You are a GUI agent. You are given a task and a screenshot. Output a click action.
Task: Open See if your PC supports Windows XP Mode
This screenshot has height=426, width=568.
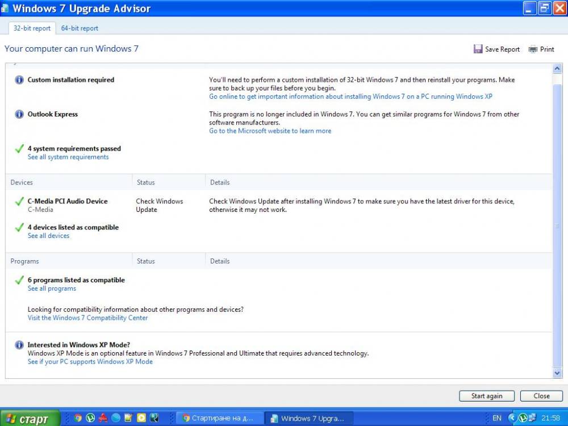(x=90, y=362)
